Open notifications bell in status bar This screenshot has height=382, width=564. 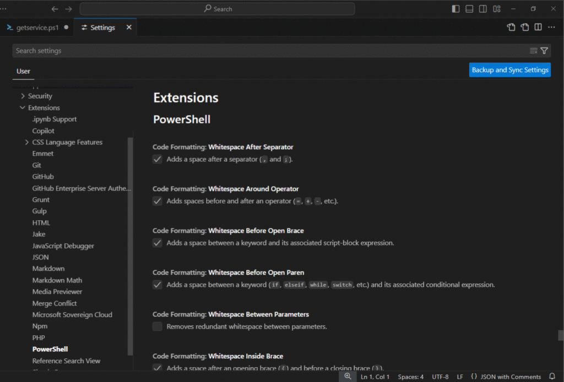552,376
